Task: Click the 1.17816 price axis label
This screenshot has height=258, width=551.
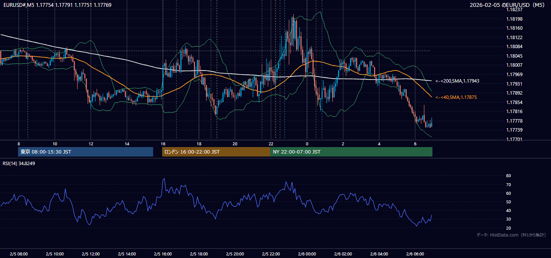Action: pyautogui.click(x=515, y=111)
